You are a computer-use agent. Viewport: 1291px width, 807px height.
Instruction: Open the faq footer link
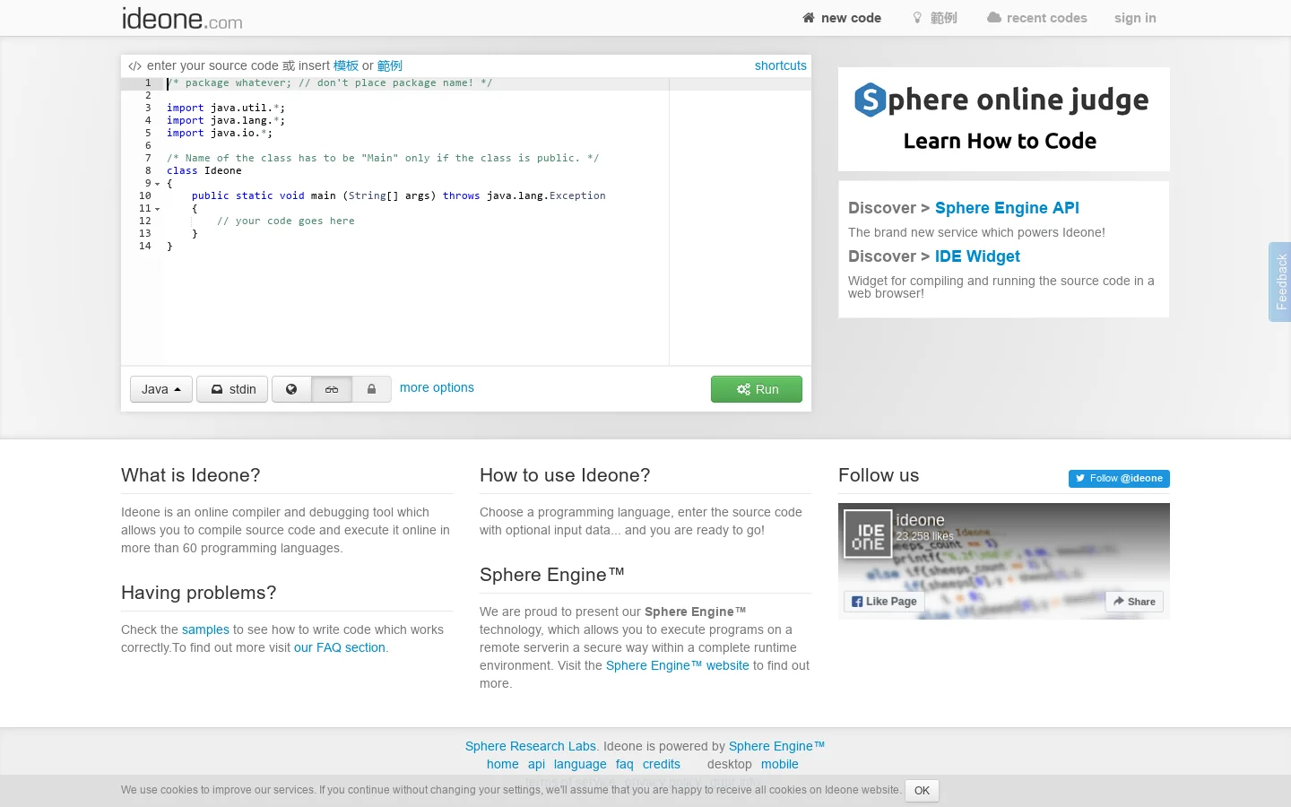625,764
